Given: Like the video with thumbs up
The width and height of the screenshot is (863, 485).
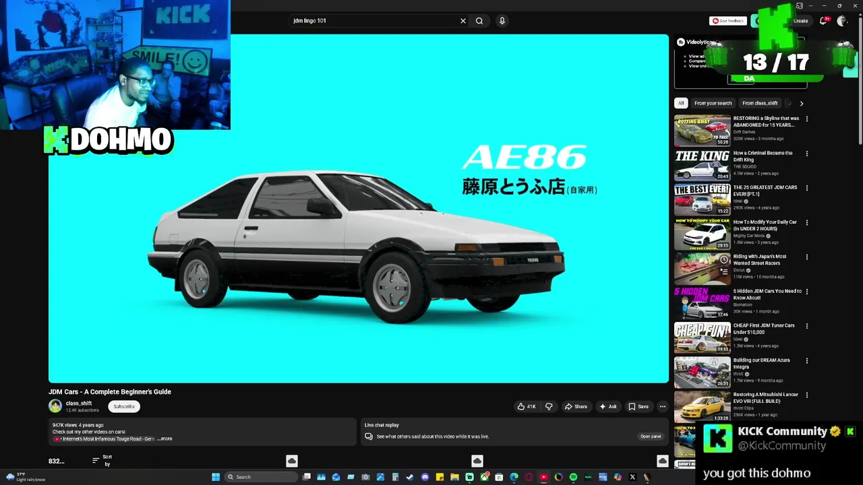Looking at the screenshot, I should coord(527,406).
